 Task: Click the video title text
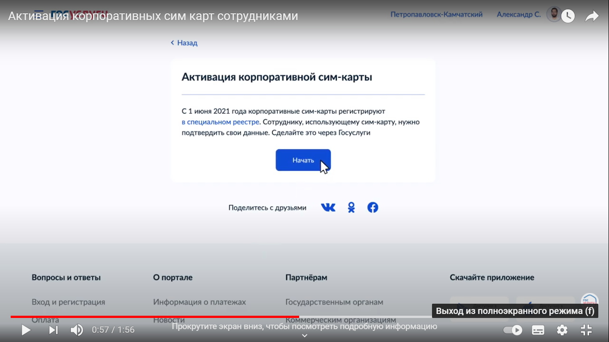coord(153,16)
